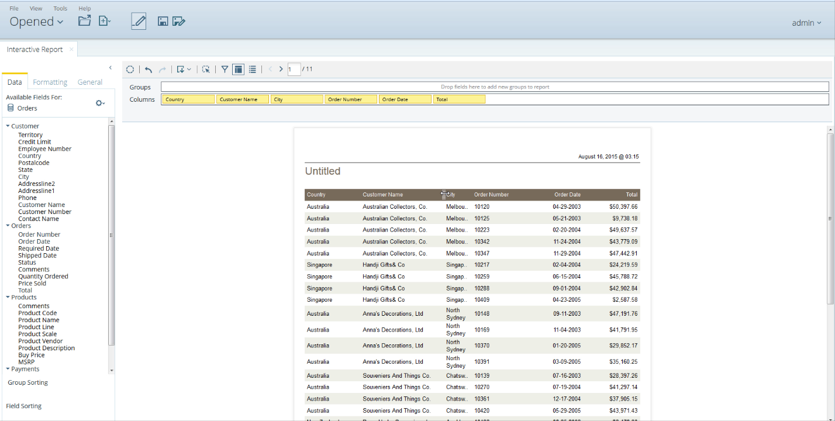Click the fields list scrollbar

click(x=112, y=234)
